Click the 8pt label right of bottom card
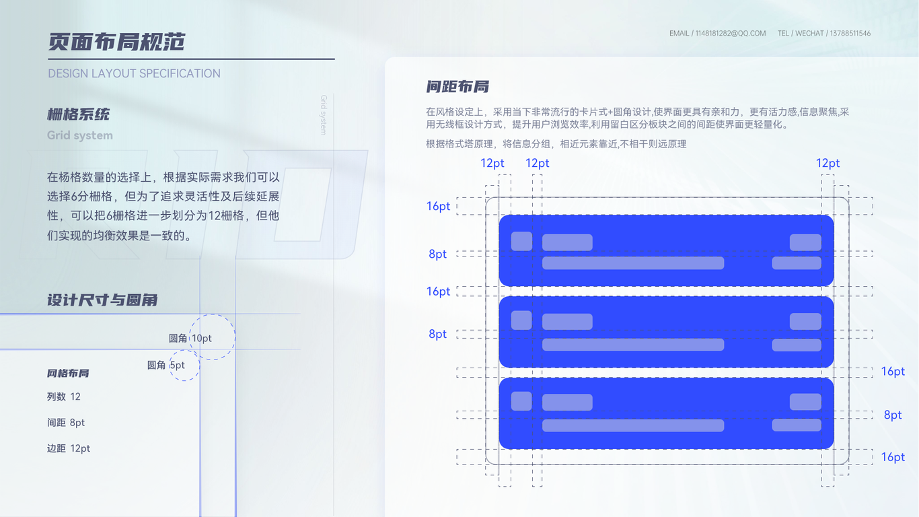Image resolution: width=919 pixels, height=517 pixels. pos(893,415)
